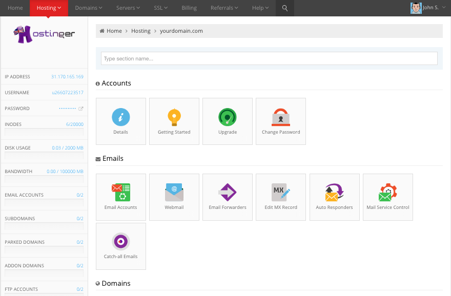This screenshot has width=451, height=296.
Task: Click the Parked Domains 0/2 value
Action: [x=80, y=242]
